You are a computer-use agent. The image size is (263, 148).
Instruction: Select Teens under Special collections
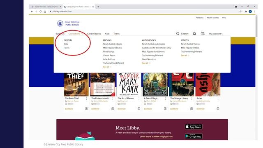[67, 48]
